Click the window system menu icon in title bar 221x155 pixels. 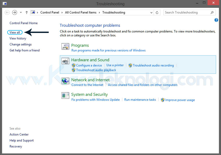(x=5, y=4)
